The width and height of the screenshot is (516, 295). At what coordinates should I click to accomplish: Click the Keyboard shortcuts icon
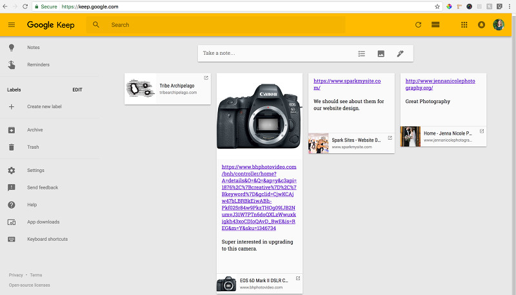(x=12, y=239)
